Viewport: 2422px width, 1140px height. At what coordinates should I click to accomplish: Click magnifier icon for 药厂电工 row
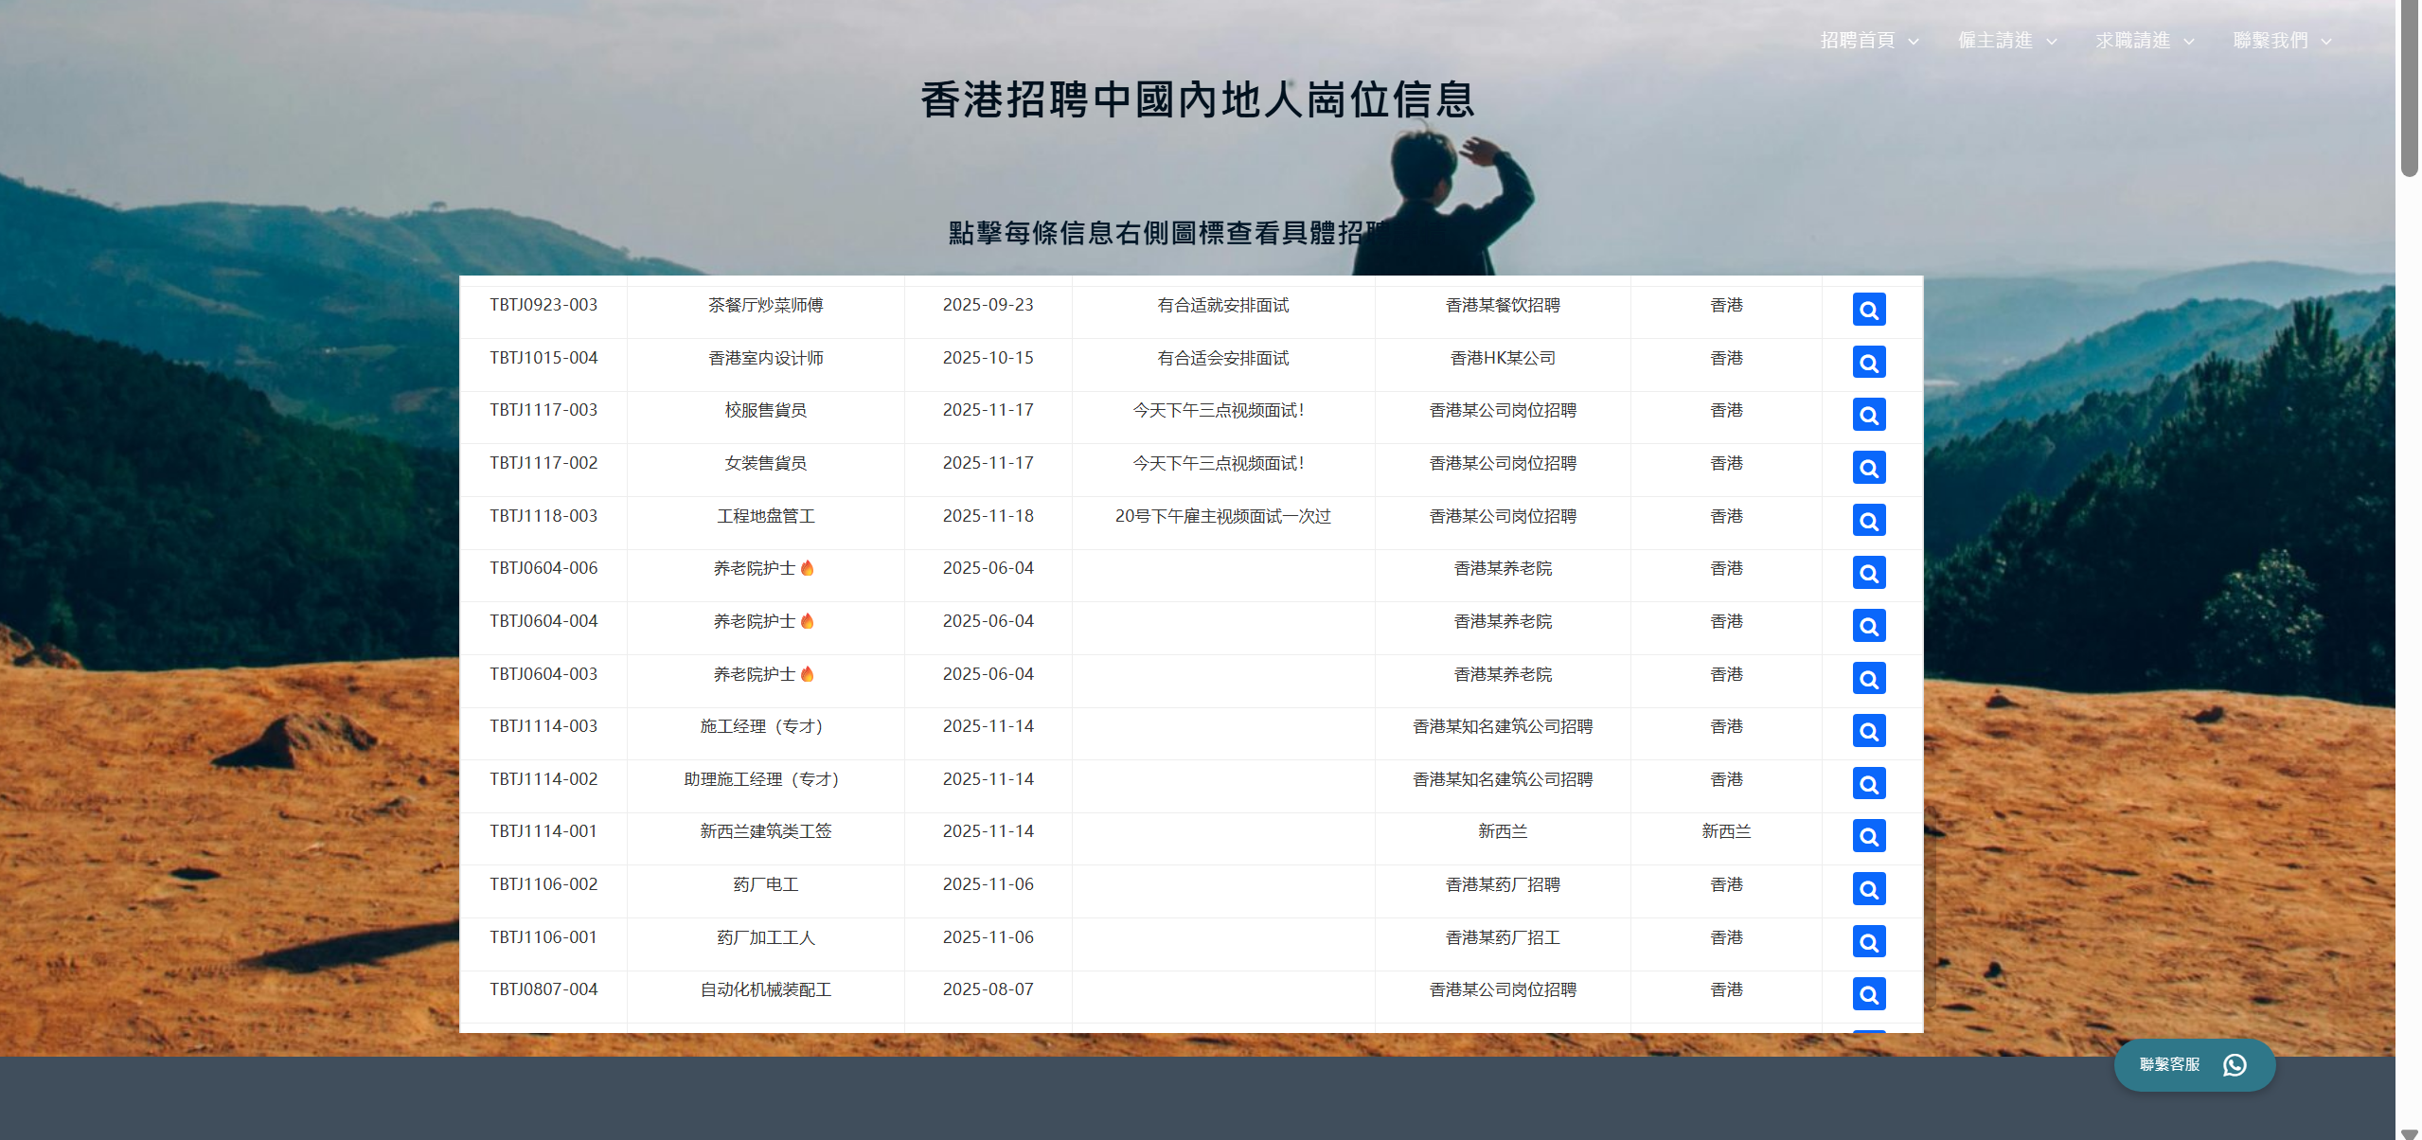coord(1868,889)
